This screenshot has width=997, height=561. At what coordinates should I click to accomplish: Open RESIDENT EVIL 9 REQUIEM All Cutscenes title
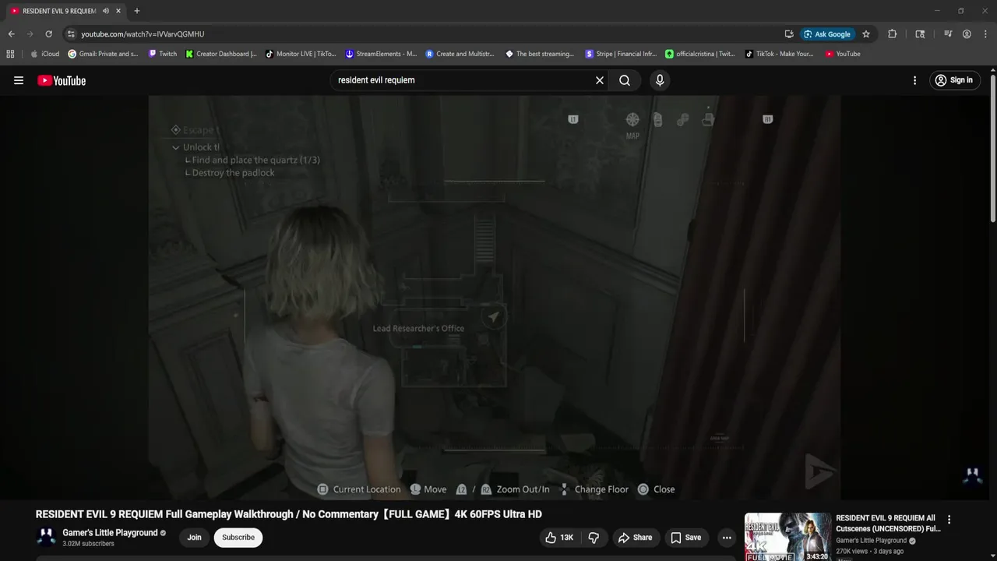click(888, 523)
